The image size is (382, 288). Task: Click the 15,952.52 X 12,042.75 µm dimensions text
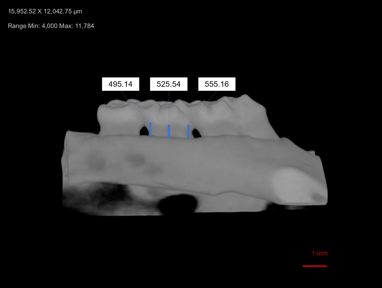[45, 11]
